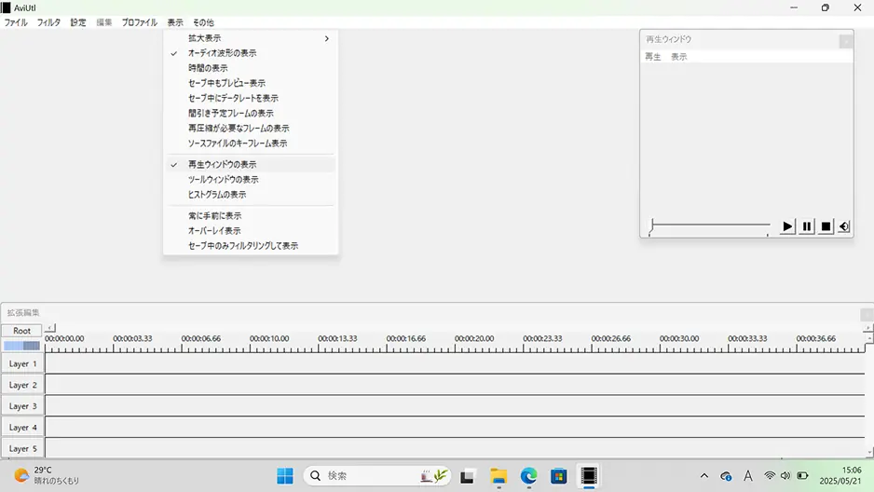Click the cloud sync tray icon
Image resolution: width=874 pixels, height=492 pixels.
(x=726, y=476)
